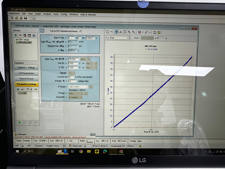Open External Devices section
The height and width of the screenshot is (169, 225).
click(x=26, y=79)
